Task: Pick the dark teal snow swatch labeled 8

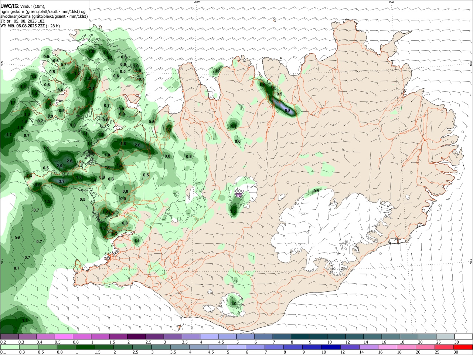Action: click(x=300, y=337)
